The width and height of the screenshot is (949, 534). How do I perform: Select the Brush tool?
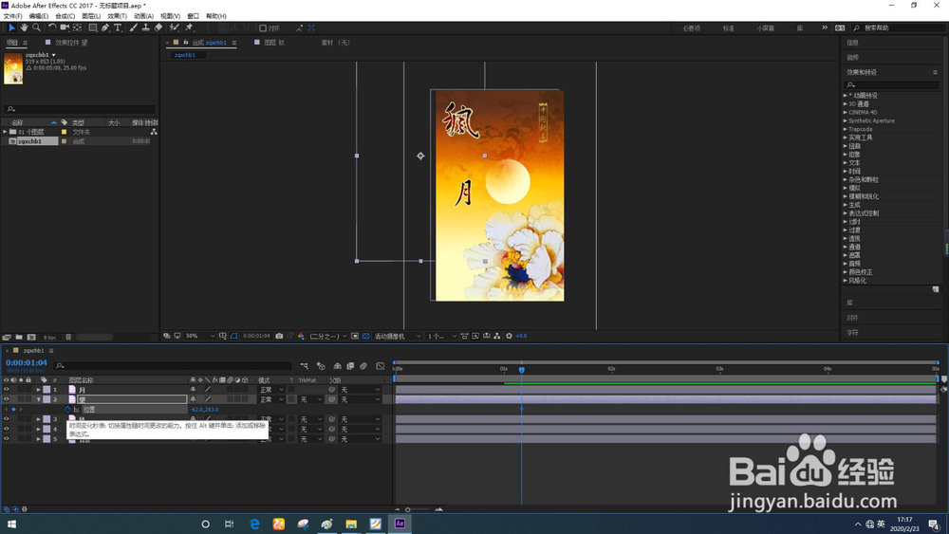coord(133,28)
